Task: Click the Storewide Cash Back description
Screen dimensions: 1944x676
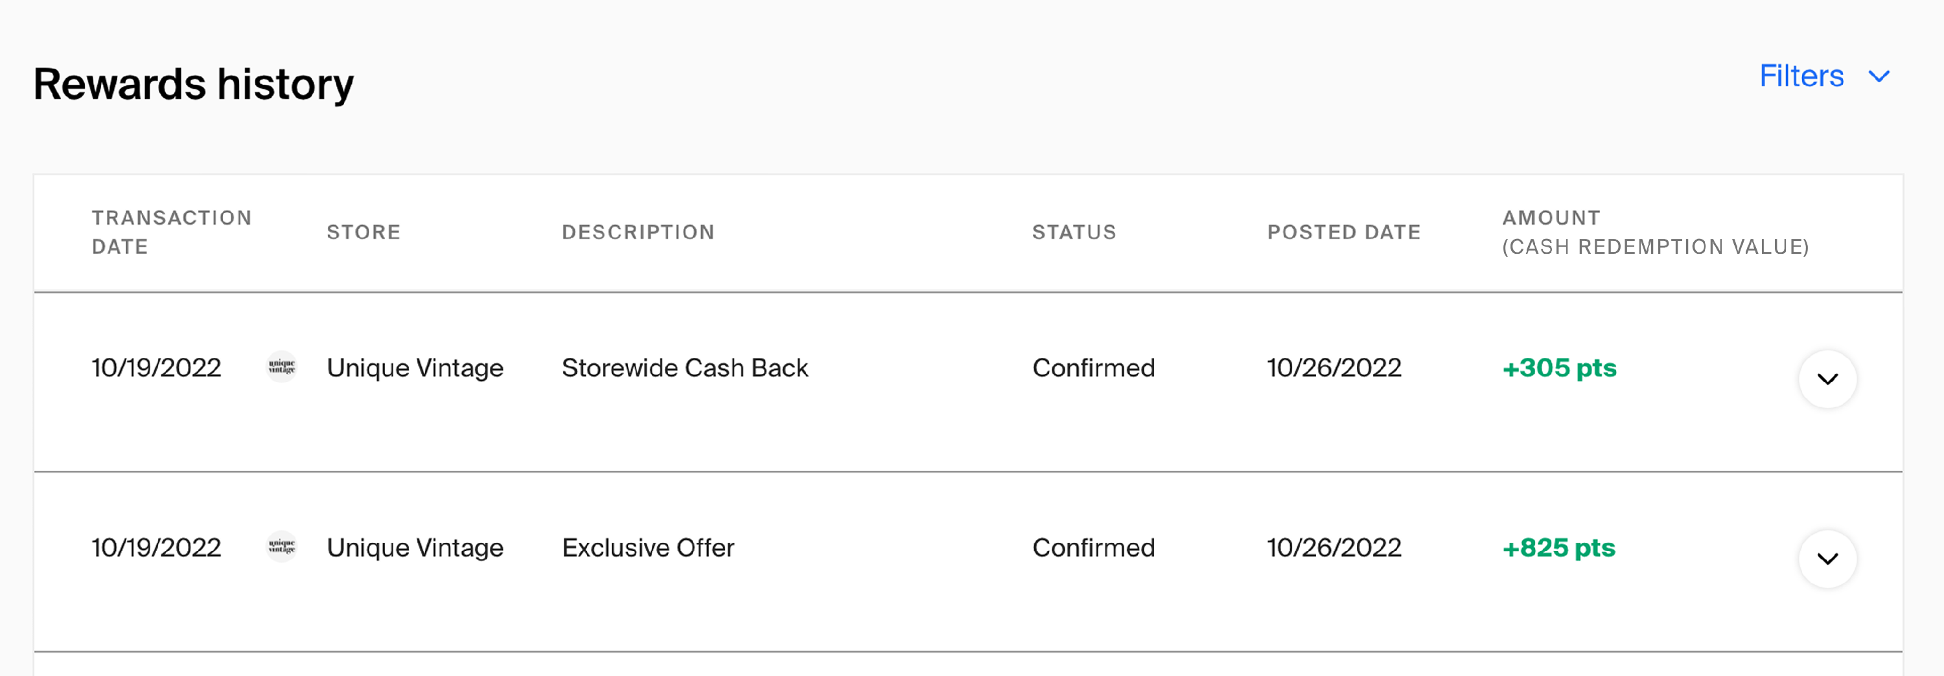Action: (x=684, y=368)
